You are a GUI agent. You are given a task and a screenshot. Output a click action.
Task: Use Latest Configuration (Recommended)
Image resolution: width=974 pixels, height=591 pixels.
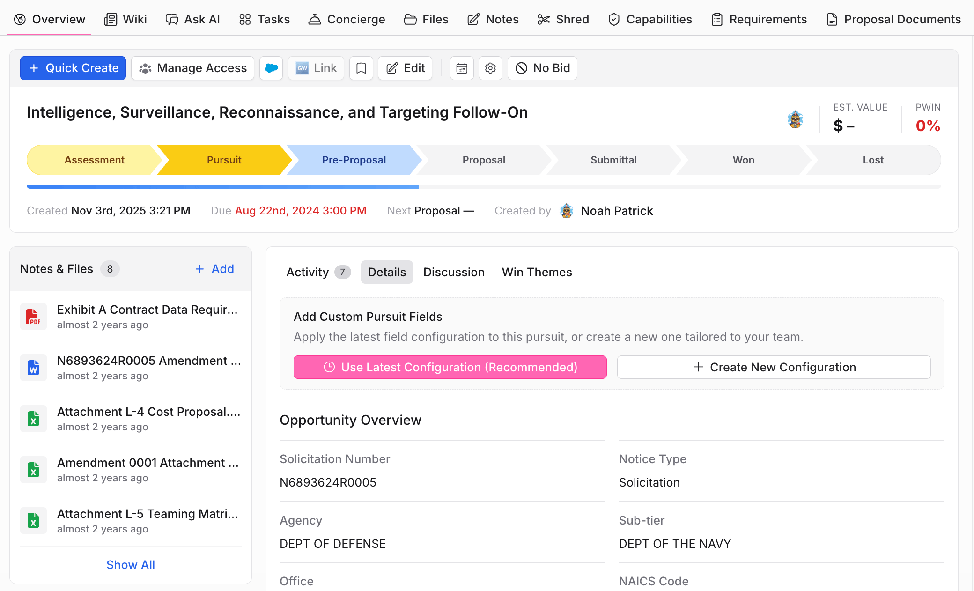pyautogui.click(x=450, y=367)
